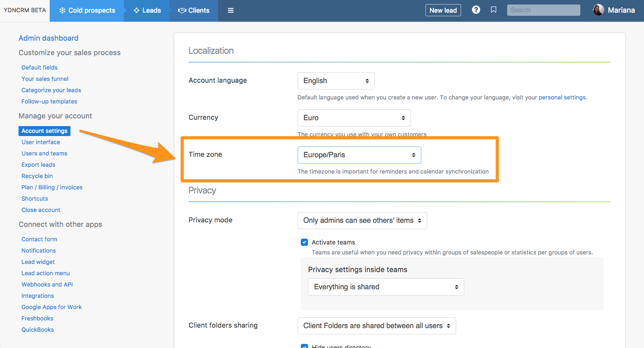This screenshot has width=644, height=348.
Task: Click the Leads target icon
Action: 136,10
